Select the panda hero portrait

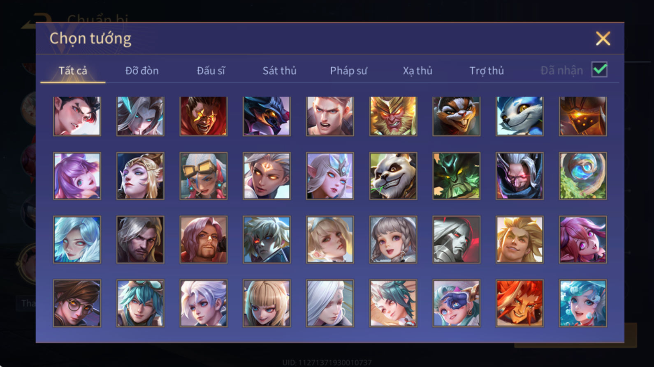click(393, 176)
